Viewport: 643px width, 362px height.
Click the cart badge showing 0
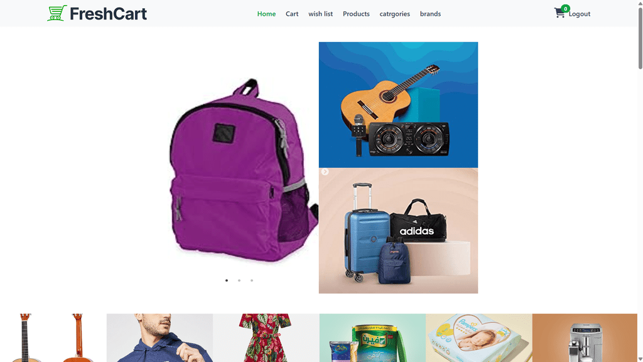tap(566, 9)
